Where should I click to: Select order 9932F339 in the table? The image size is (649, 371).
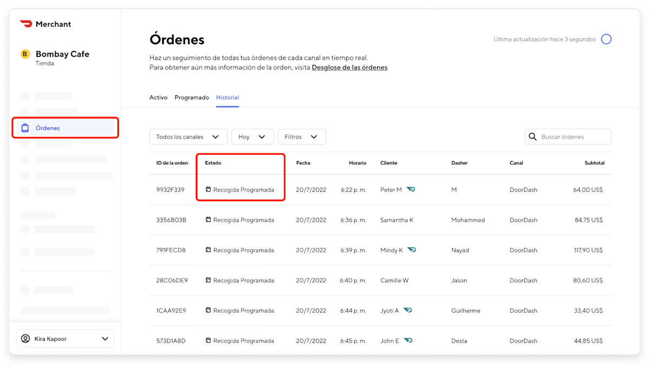(171, 189)
